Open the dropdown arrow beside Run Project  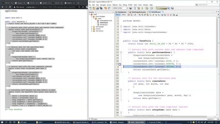144,8
